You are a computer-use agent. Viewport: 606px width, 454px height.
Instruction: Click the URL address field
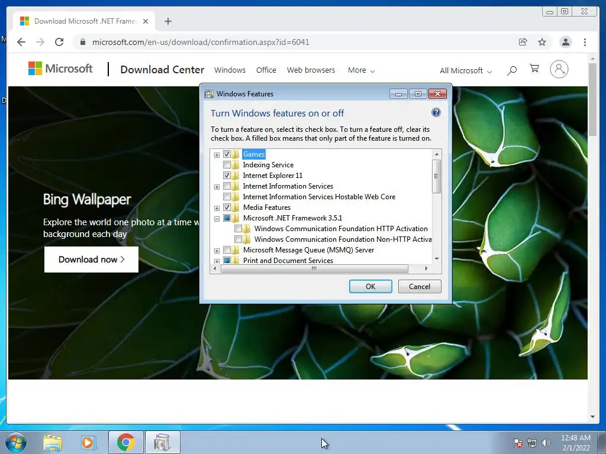pos(294,42)
